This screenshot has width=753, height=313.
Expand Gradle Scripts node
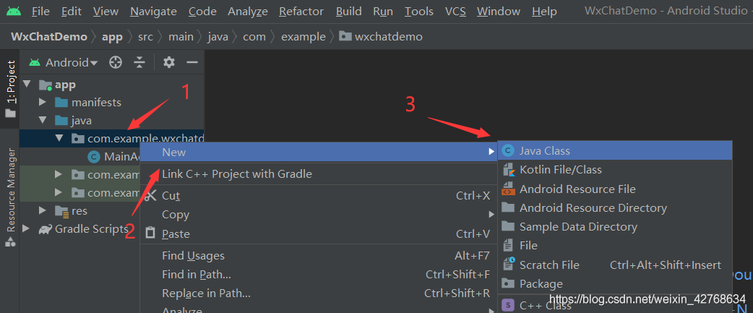(x=27, y=229)
